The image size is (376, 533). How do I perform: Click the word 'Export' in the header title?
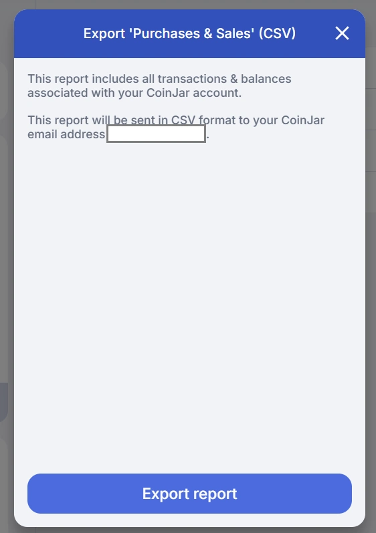pos(104,33)
